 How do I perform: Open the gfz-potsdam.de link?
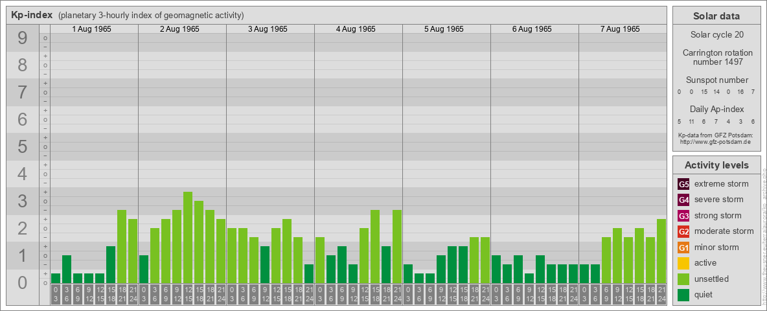[716, 142]
